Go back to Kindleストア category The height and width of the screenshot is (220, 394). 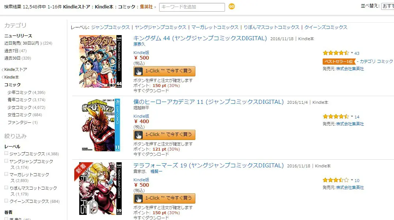click(x=16, y=69)
